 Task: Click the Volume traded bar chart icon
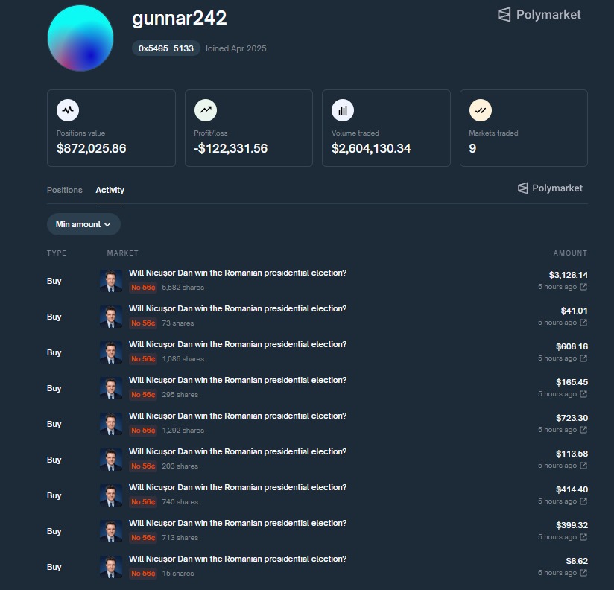(x=343, y=110)
